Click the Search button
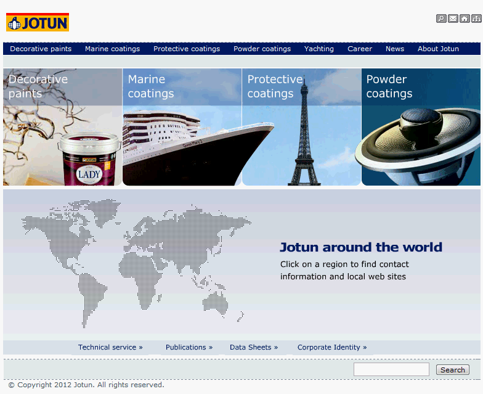The image size is (483, 394). tap(452, 370)
